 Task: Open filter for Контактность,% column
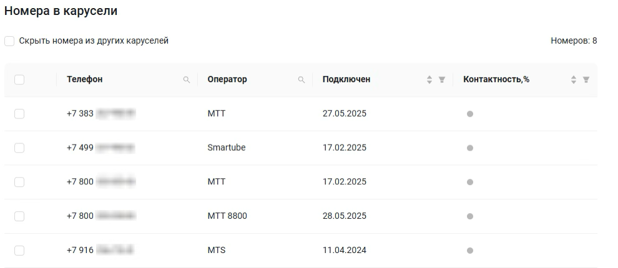tap(586, 80)
